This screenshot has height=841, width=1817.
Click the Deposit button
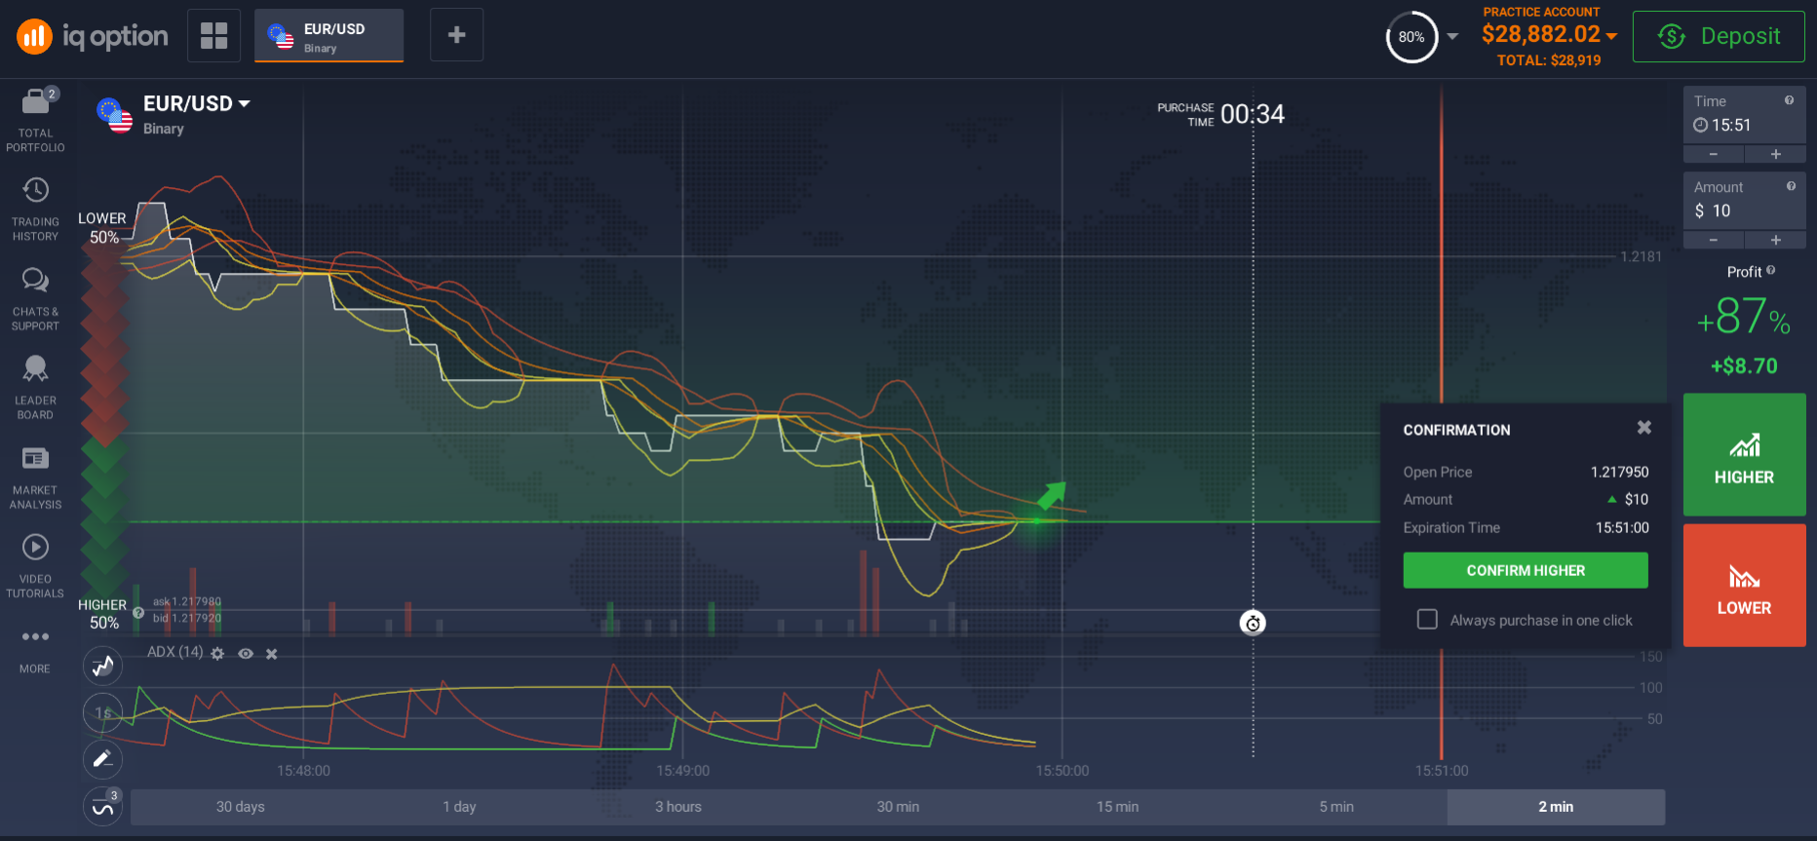pyautogui.click(x=1719, y=36)
